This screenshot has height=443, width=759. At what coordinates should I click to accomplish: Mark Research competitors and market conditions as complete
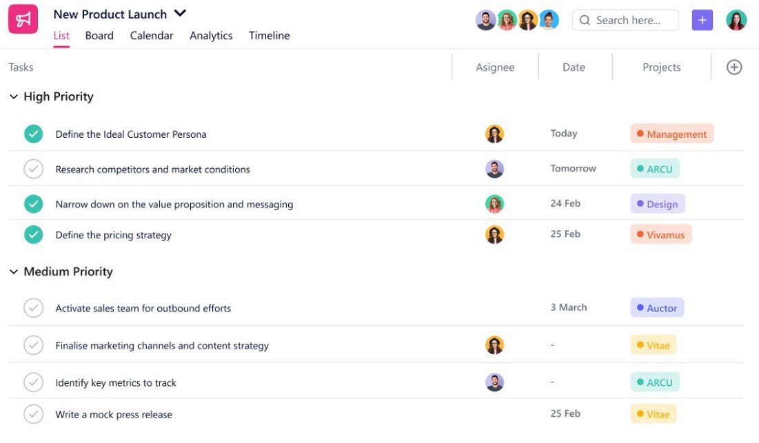(x=33, y=168)
